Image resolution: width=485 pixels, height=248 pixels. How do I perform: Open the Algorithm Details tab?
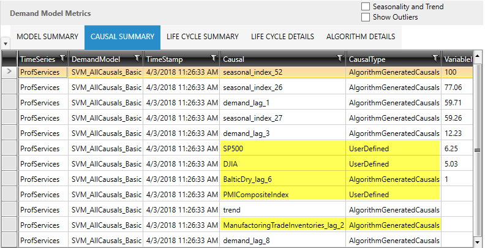361,37
